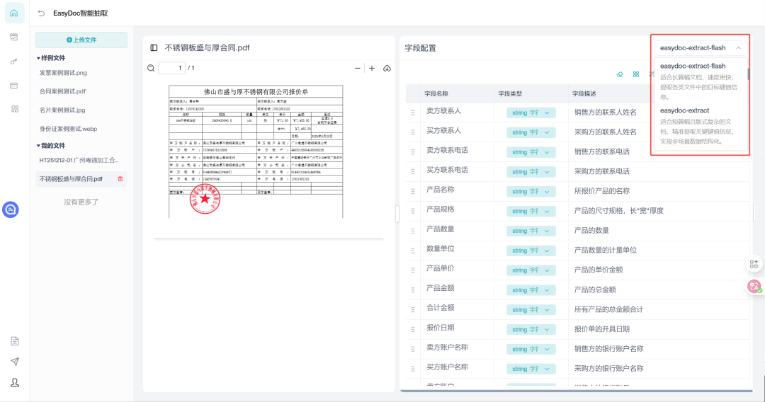Click the search icon in PDF toolbar

151,68
